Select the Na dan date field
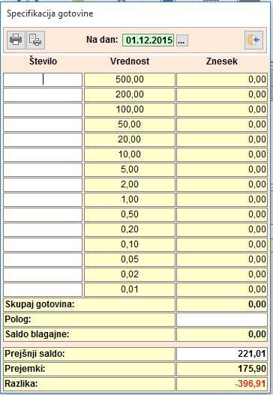The image size is (273, 395). pyautogui.click(x=148, y=40)
